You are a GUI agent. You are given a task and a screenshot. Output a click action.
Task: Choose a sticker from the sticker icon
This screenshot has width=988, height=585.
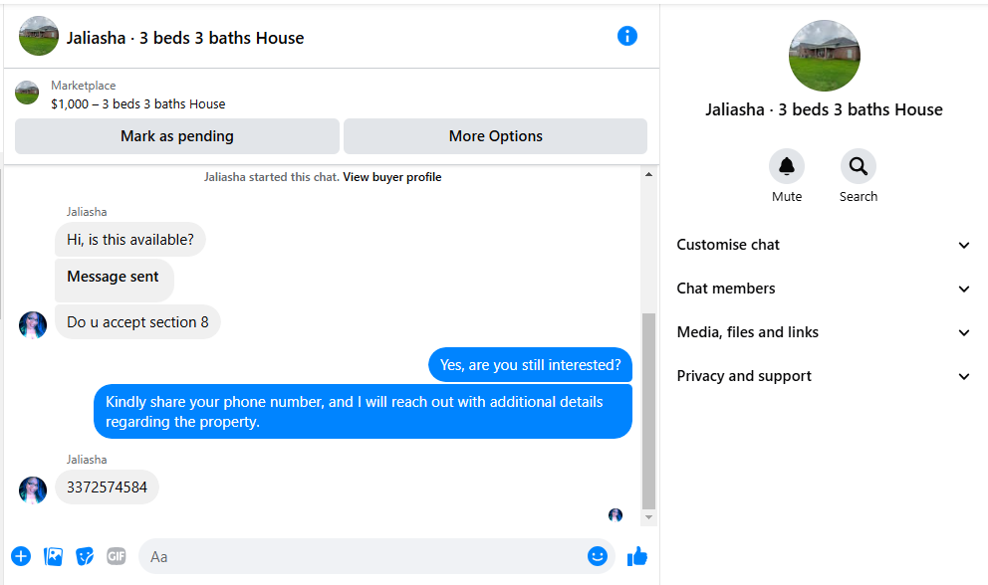[x=85, y=556]
